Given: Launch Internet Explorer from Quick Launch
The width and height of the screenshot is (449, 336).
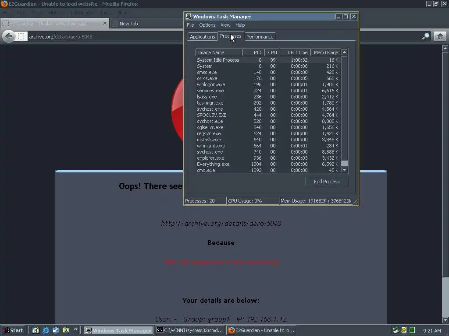Looking at the screenshot, I should (x=46, y=330).
